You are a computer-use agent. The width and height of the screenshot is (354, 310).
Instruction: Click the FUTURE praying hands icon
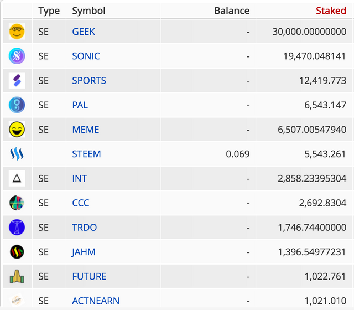[x=17, y=276]
